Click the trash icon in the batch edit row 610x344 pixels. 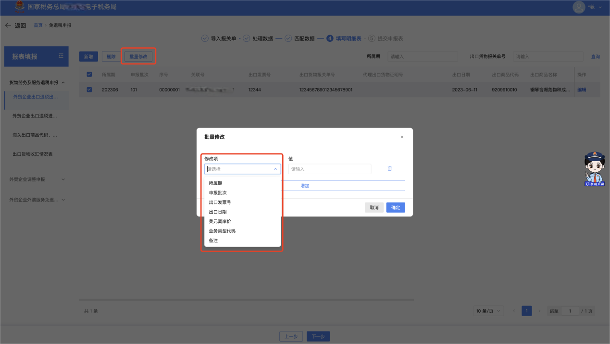click(389, 169)
